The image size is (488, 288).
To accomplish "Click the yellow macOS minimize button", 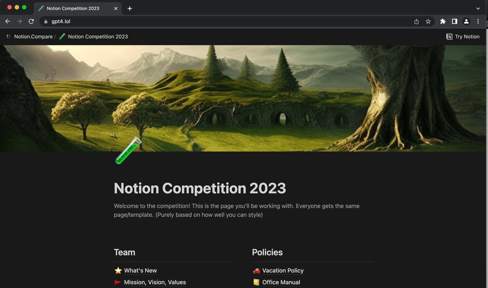I will 17,7.
